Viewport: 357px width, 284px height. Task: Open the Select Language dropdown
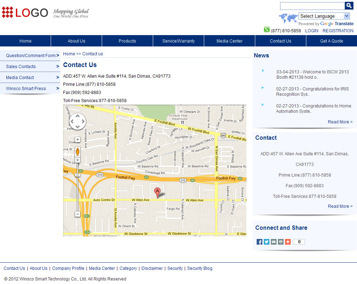point(324,16)
